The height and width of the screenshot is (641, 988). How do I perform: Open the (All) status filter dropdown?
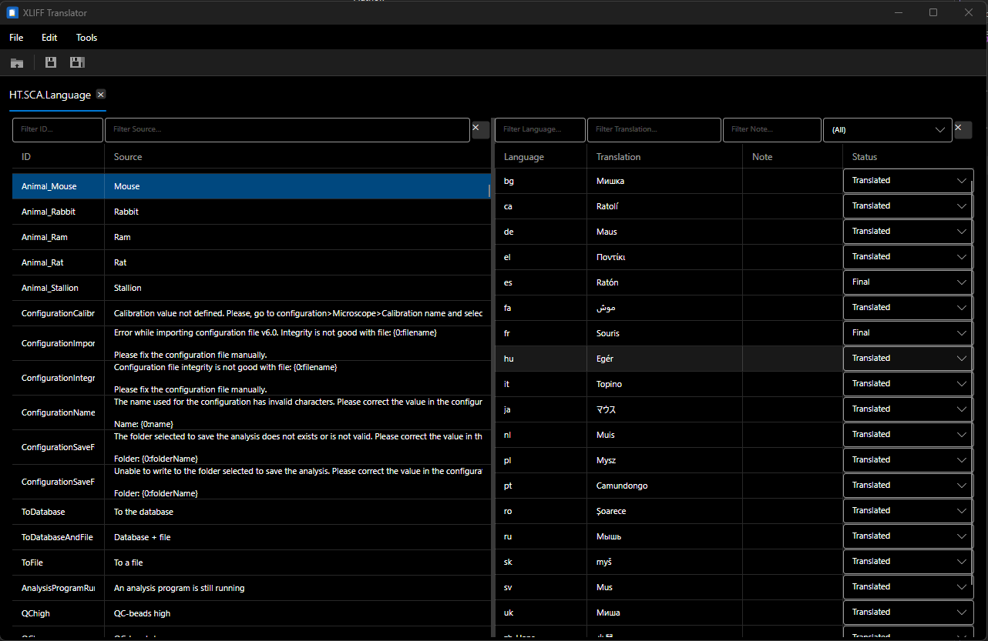887,130
